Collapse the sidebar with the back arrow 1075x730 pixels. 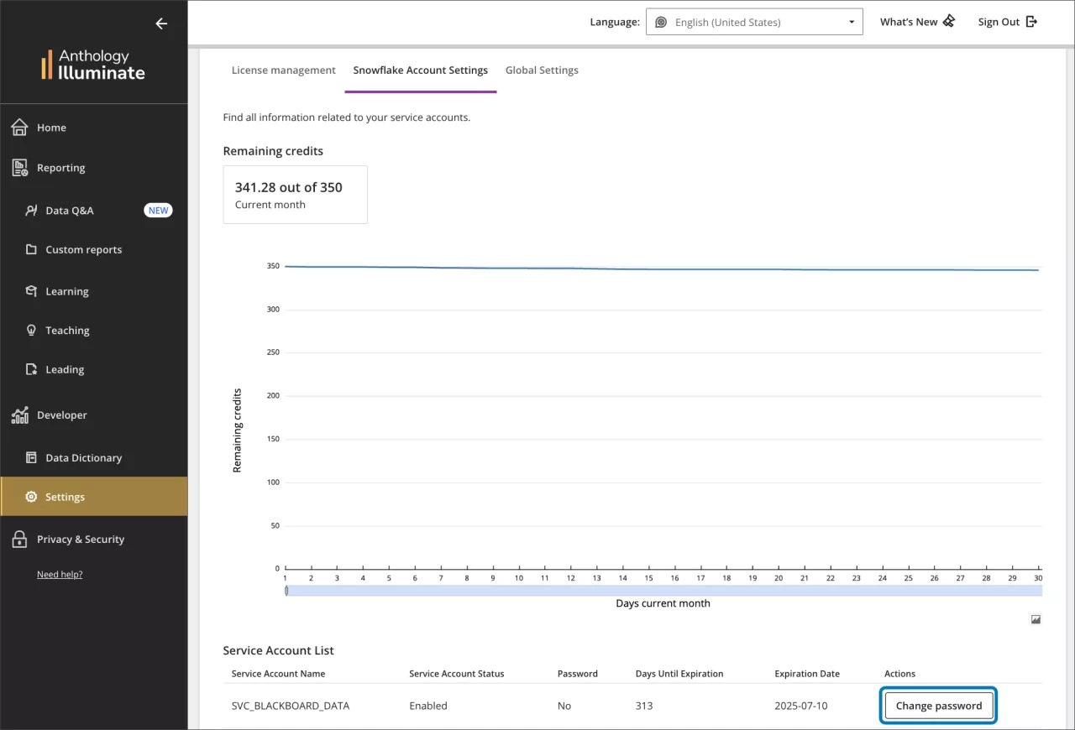coord(161,23)
